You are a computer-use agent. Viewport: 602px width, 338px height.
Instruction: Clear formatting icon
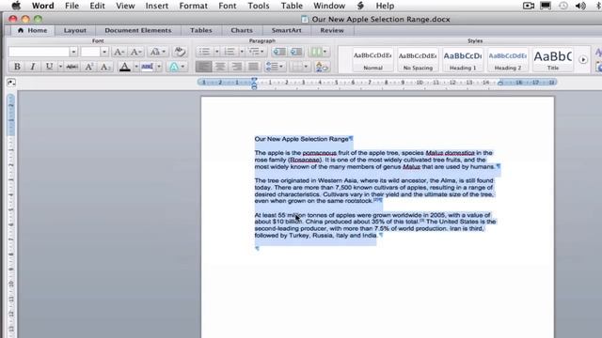[x=179, y=52]
